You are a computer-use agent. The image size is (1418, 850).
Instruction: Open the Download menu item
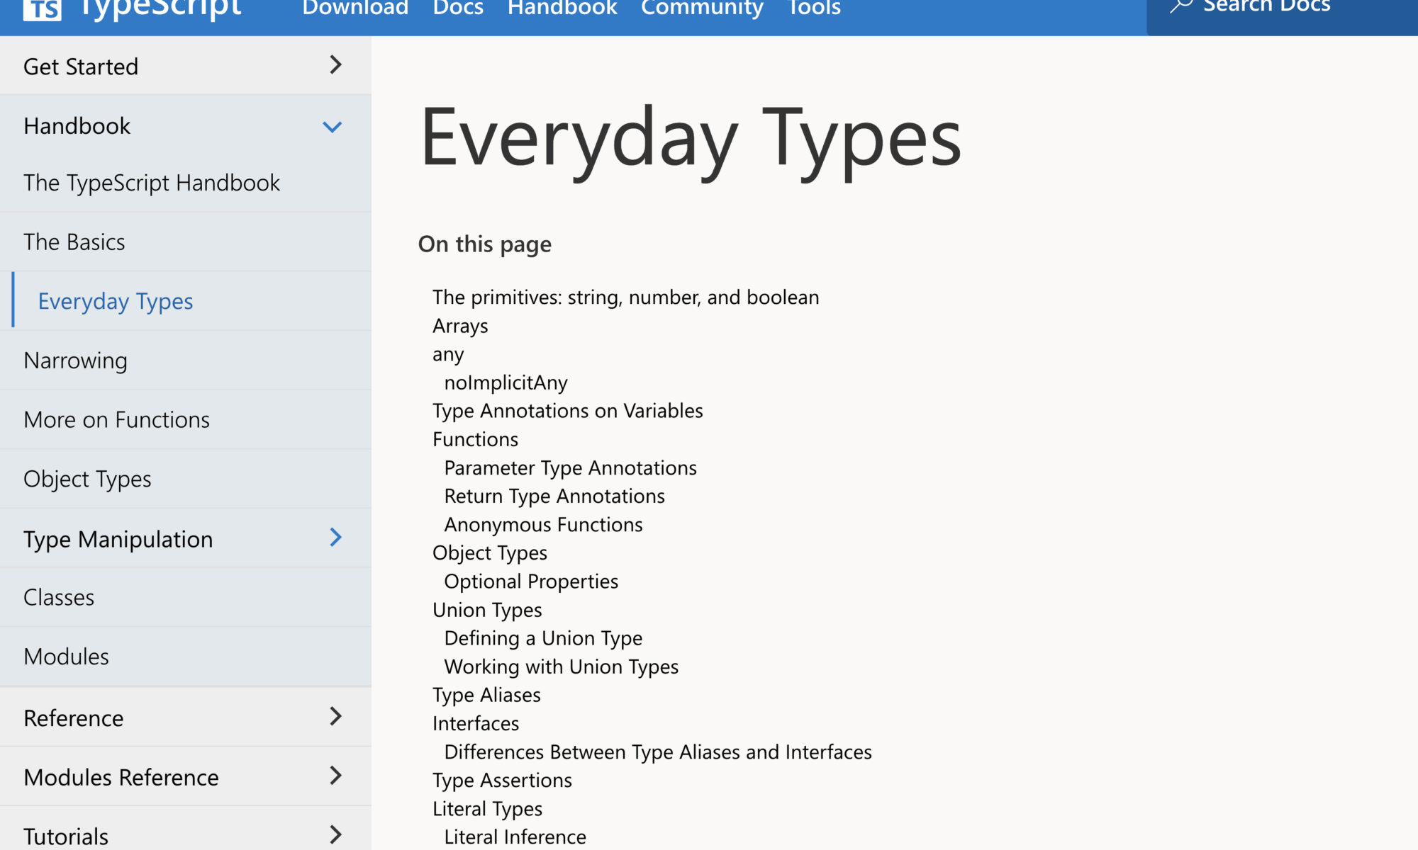click(x=355, y=8)
